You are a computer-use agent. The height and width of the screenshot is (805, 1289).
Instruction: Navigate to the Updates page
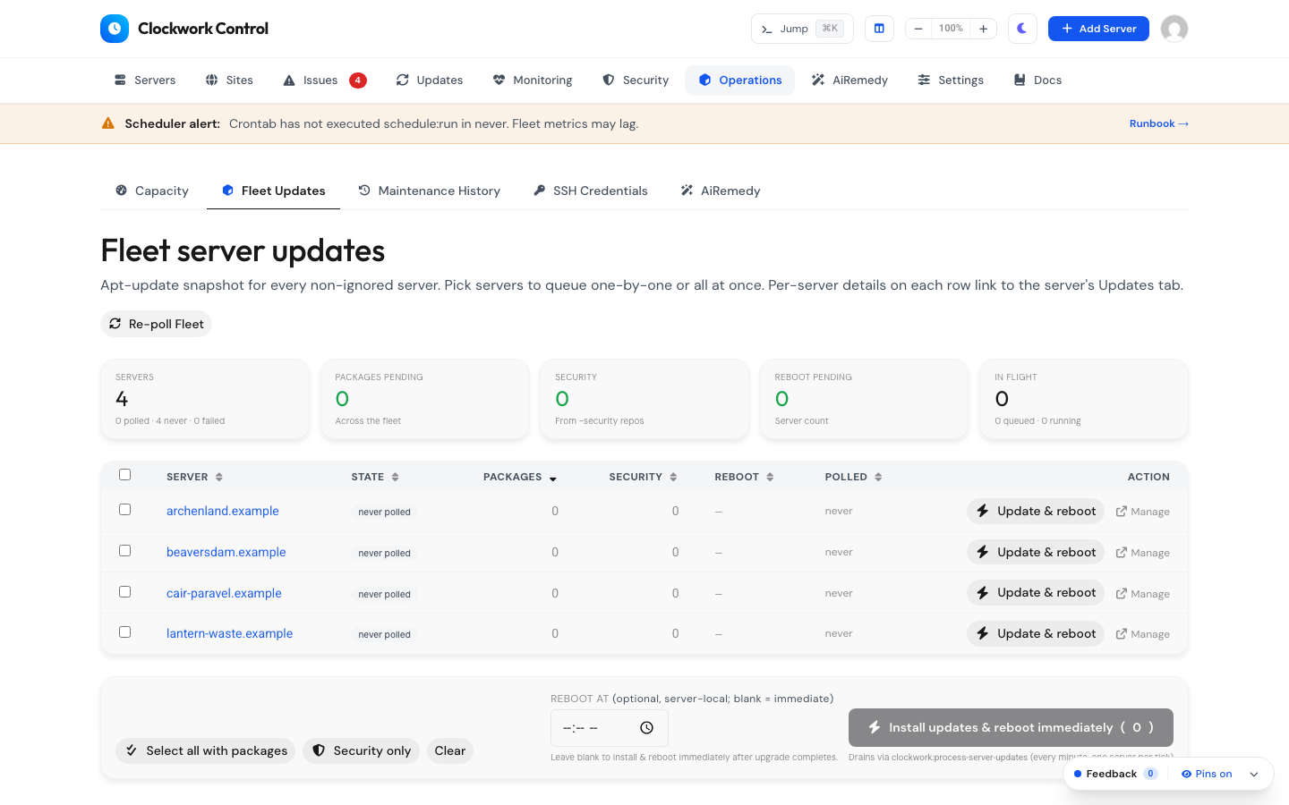pos(430,80)
